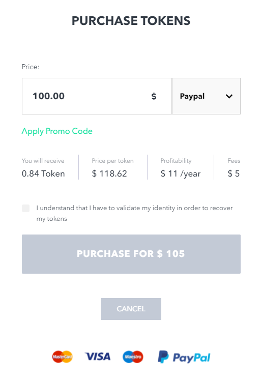Viewport: 261px width, 380px height.
Task: Open the Paypal payment method dropdown
Action: [x=206, y=96]
